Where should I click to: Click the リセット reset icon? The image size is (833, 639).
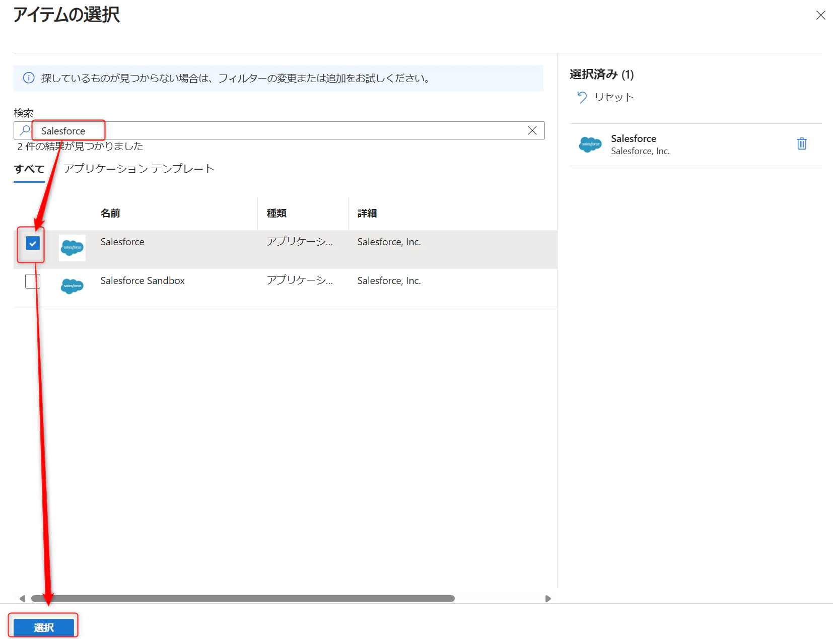coord(582,97)
